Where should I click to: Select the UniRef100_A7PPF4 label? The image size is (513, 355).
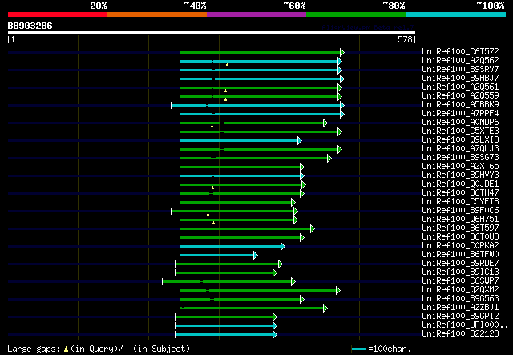[x=460, y=113]
